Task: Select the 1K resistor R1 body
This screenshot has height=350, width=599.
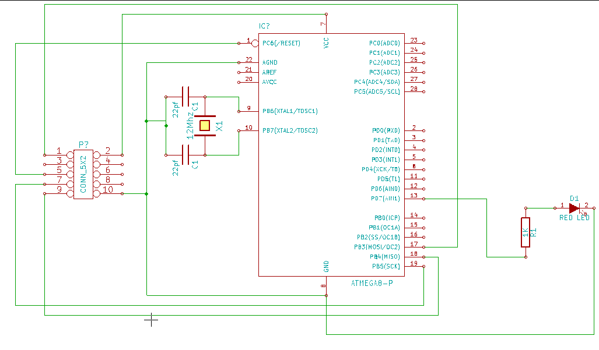Action: pyautogui.click(x=526, y=232)
